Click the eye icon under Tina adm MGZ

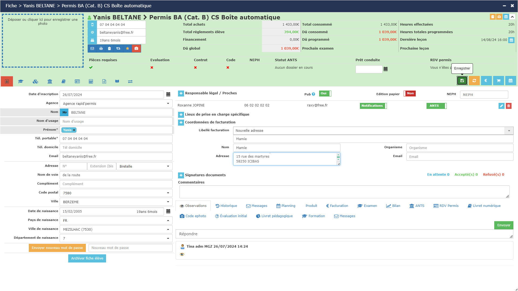[182, 255]
